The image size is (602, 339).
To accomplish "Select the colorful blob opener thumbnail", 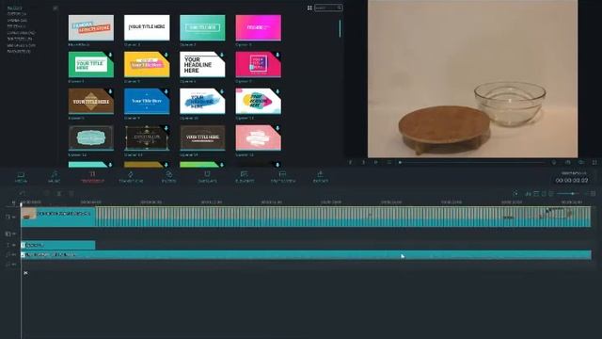I will (x=259, y=101).
